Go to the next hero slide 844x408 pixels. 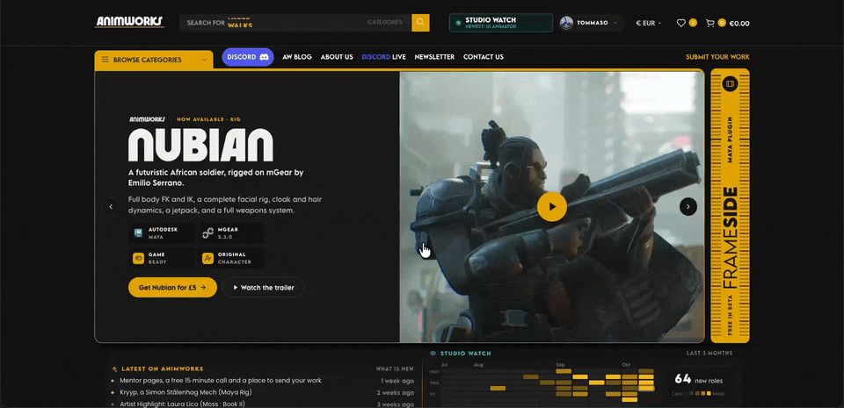[688, 207]
